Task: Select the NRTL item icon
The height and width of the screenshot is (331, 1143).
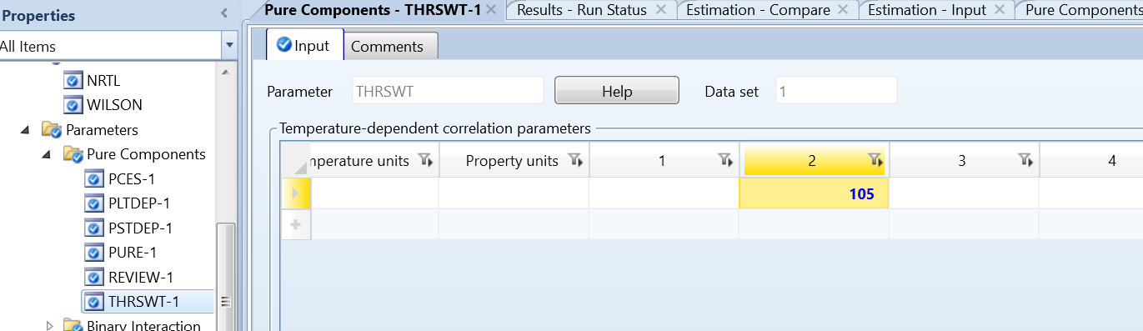Action: click(73, 81)
